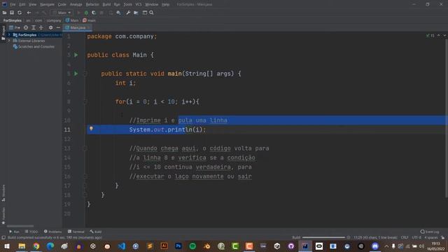Toggle the Favorites tool window side tab
The image size is (448, 252).
(3, 216)
